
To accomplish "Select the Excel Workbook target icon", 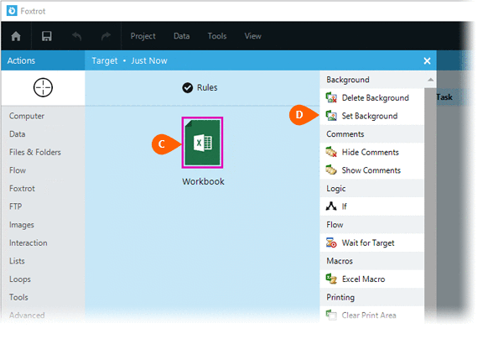I will [x=202, y=143].
